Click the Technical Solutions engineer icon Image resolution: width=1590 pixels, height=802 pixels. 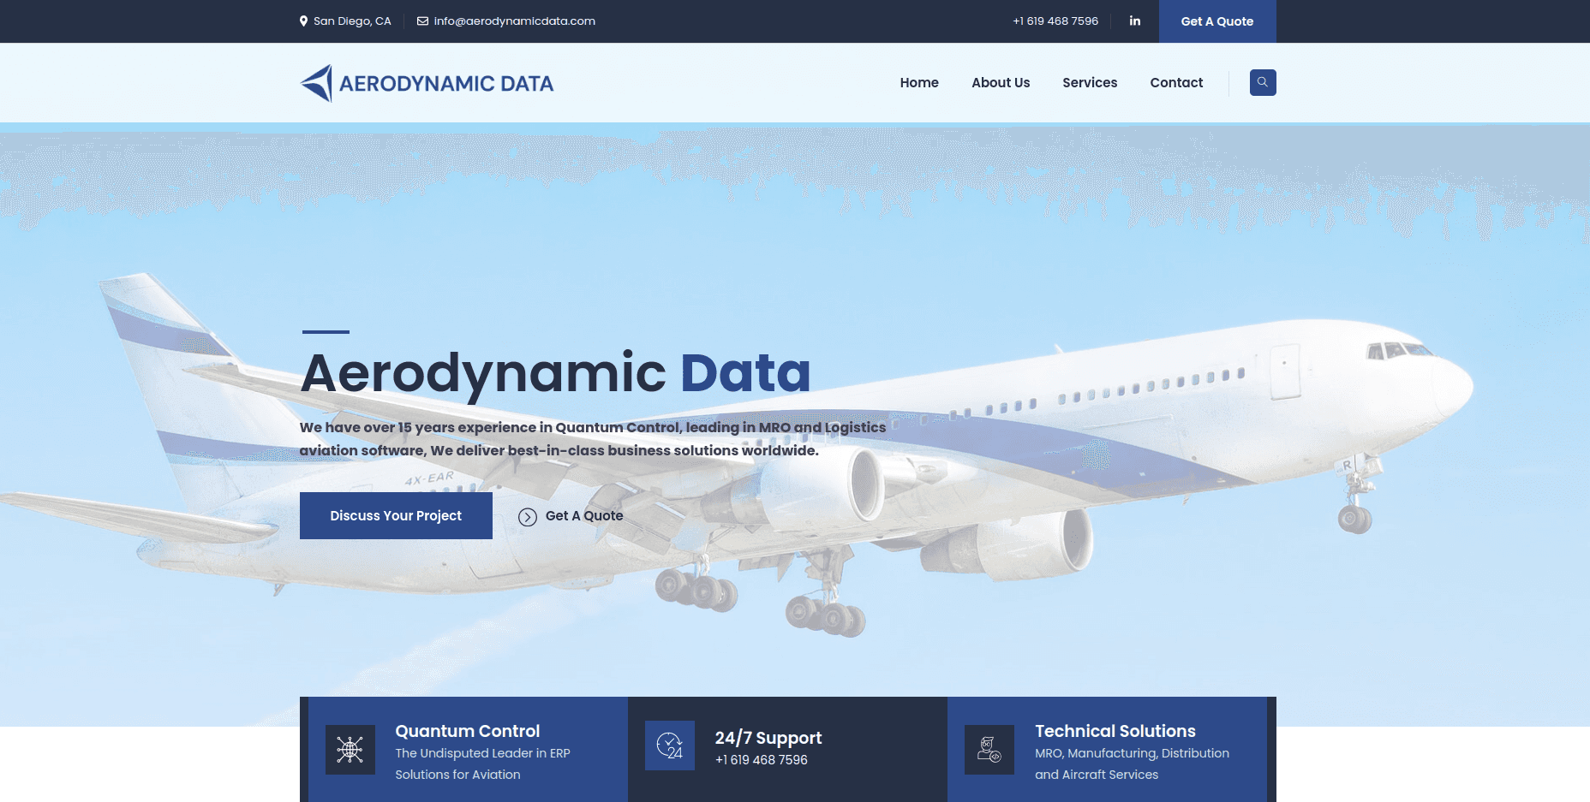click(x=989, y=750)
